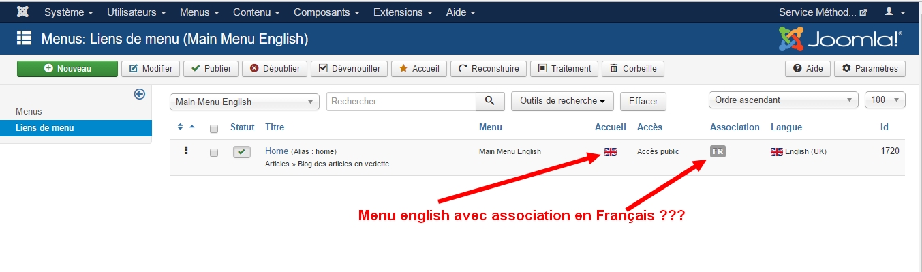
Task: Click the Publier button
Action: point(211,68)
